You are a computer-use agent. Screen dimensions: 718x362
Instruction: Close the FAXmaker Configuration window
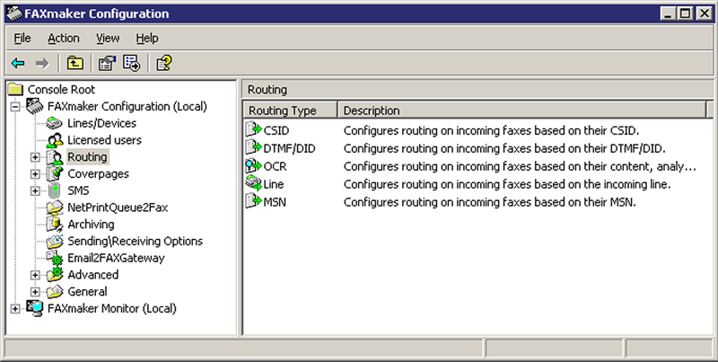click(x=705, y=13)
